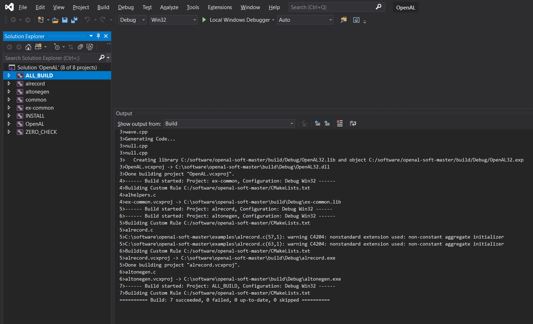
Task: Open the Build menu
Action: [103, 7]
